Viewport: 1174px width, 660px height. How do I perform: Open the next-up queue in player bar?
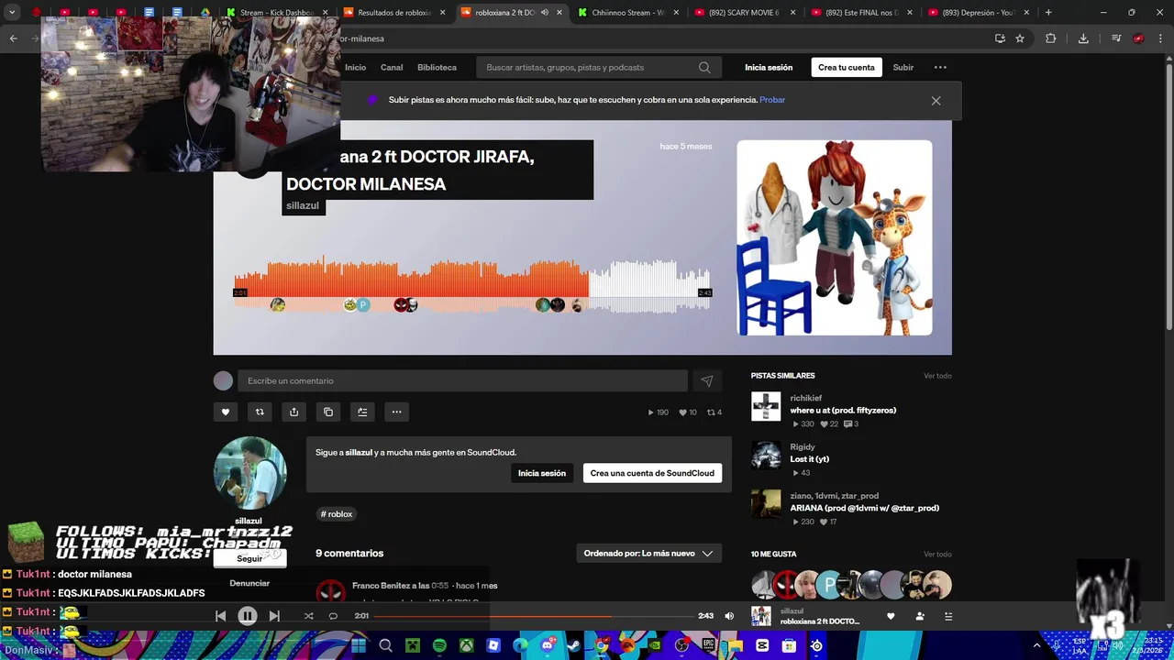948,616
